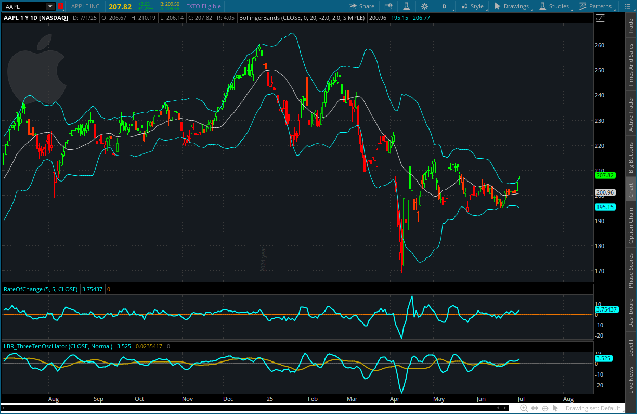637x414 pixels.
Task: Click the 0.0235417 oscillator value
Action: click(149, 346)
